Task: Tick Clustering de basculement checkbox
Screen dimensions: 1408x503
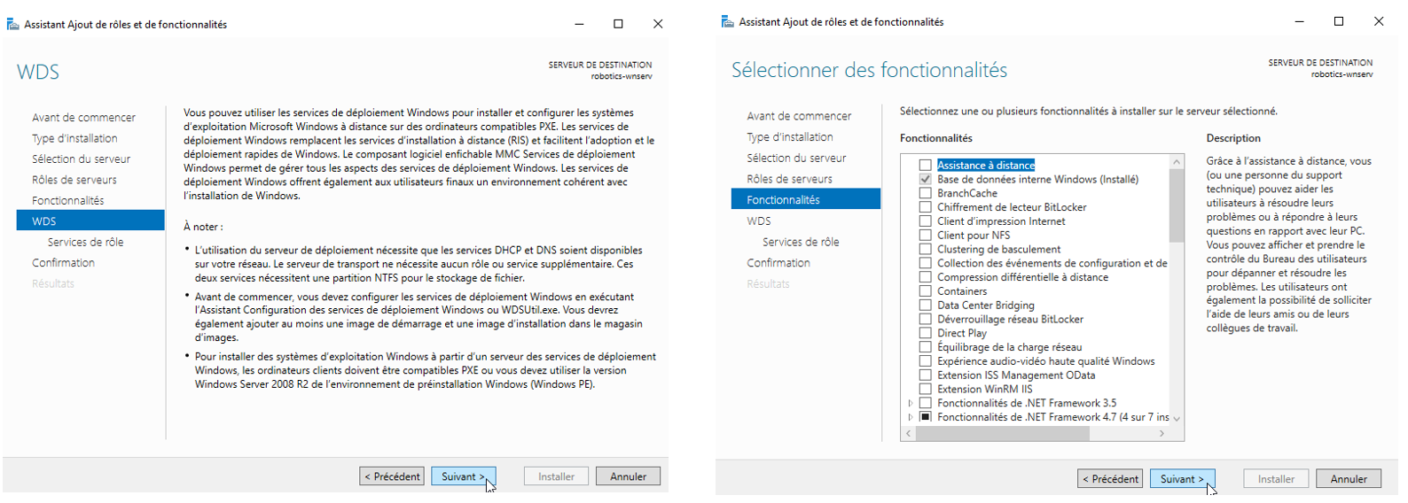Action: (925, 250)
